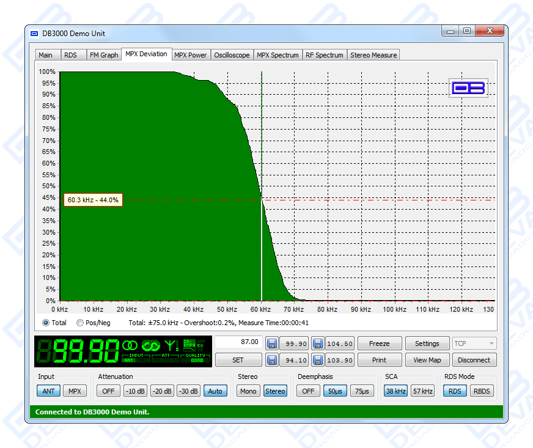Set attenuation to -20 dB
The width and height of the screenshot is (533, 448).
[162, 391]
